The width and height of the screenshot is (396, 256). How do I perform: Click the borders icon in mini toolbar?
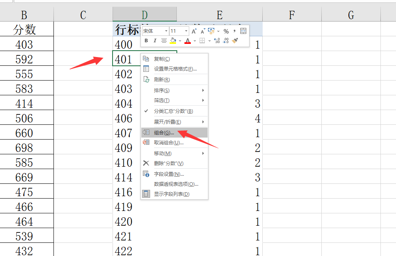[202, 41]
